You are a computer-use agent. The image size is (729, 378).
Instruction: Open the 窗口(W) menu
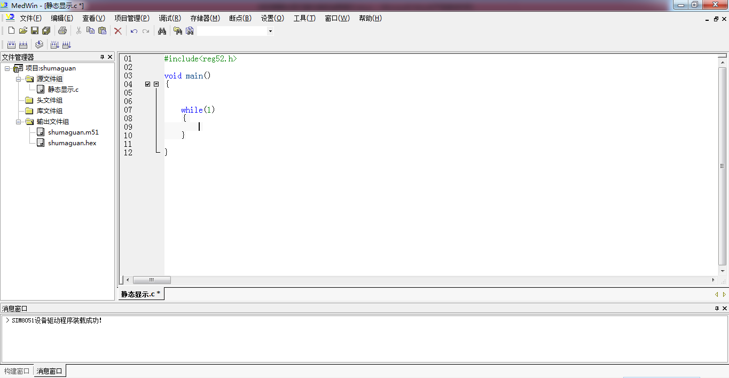337,18
